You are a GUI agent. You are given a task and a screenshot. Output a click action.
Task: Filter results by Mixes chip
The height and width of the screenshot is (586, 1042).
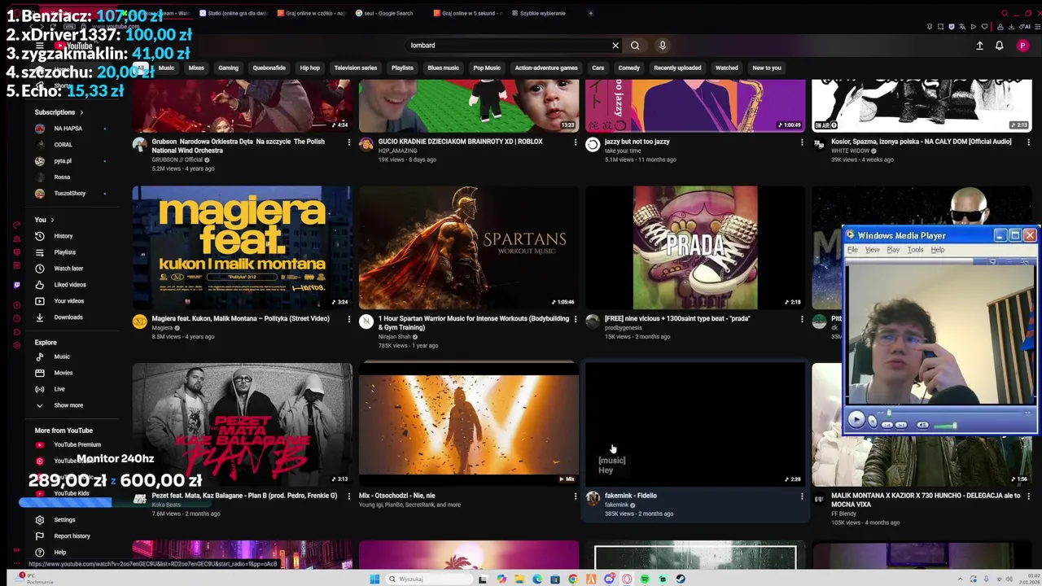196,68
